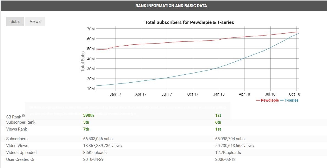327x168 pixels.
Task: Click Pewdiepie's SB Rank 390th
Action: tap(89, 115)
